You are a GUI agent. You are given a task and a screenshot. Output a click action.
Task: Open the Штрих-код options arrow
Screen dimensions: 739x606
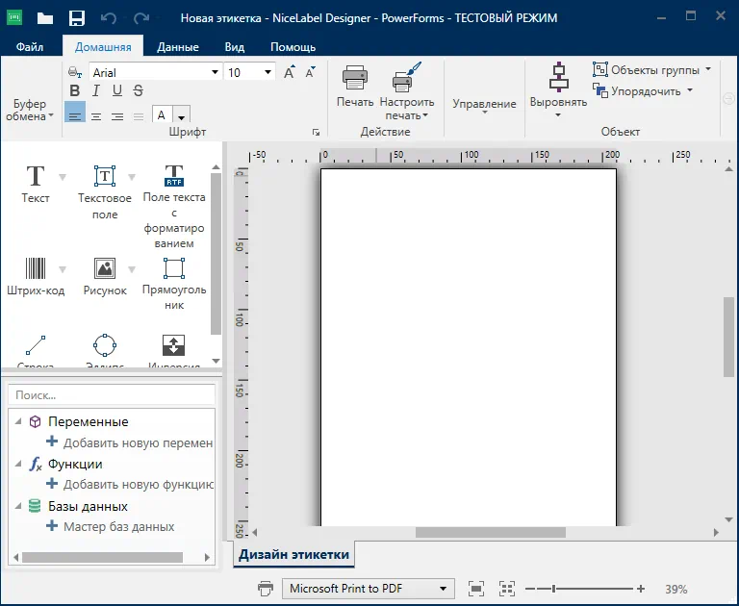63,269
